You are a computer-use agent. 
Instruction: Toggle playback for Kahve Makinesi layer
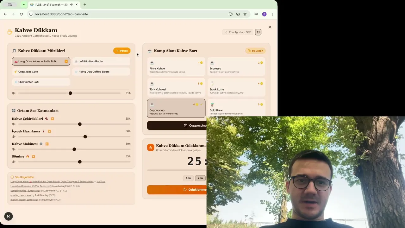click(x=47, y=144)
